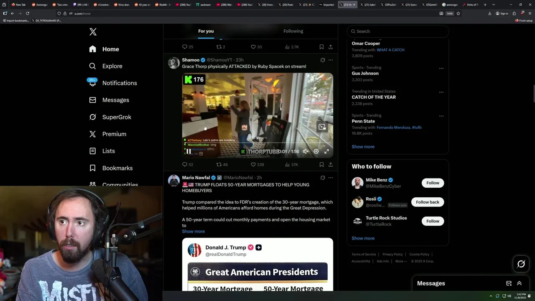This screenshot has width=535, height=301.
Task: Open a new browser tab
Action: [x=485, y=5]
